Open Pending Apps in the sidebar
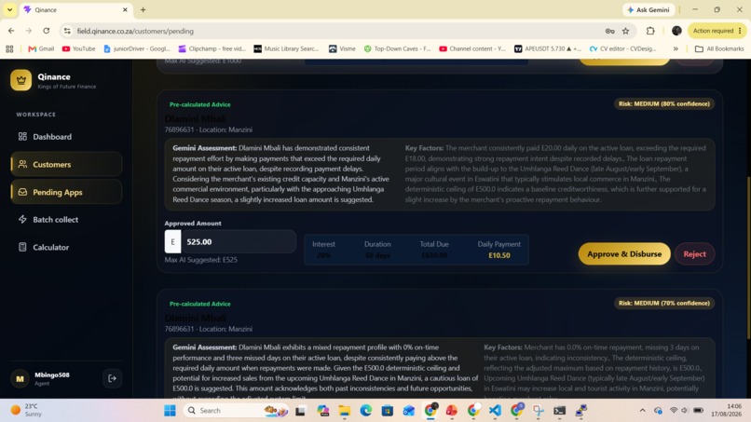The width and height of the screenshot is (751, 422). [x=65, y=192]
